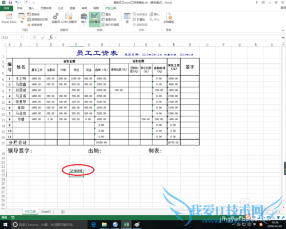Switch to the Formulas (公式) tab

[61, 8]
